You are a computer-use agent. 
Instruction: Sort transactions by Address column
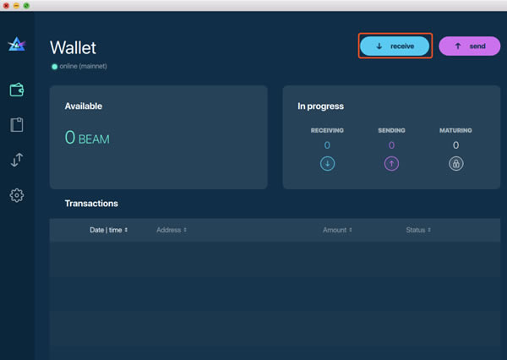coord(172,230)
